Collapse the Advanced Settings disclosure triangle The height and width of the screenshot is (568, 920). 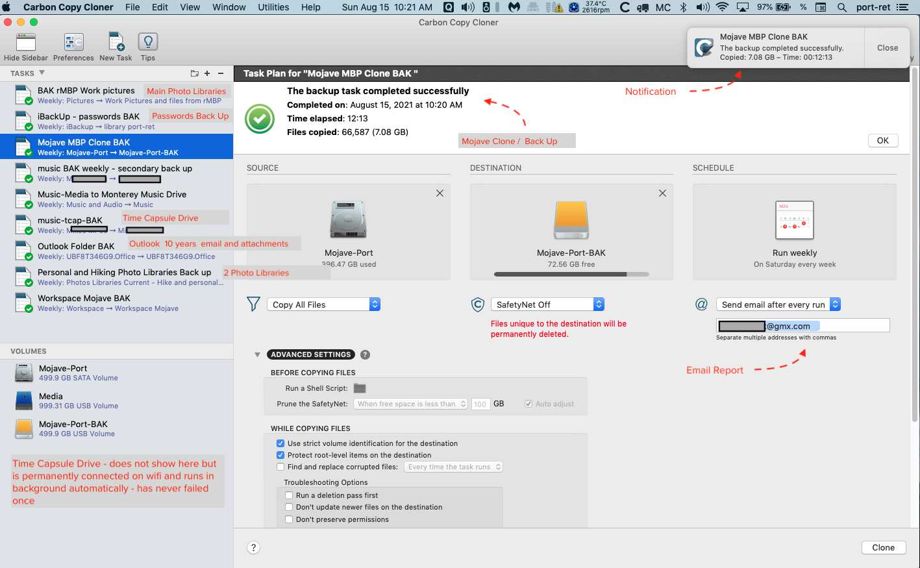257,354
